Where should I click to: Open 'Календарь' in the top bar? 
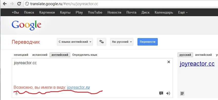(164, 12)
